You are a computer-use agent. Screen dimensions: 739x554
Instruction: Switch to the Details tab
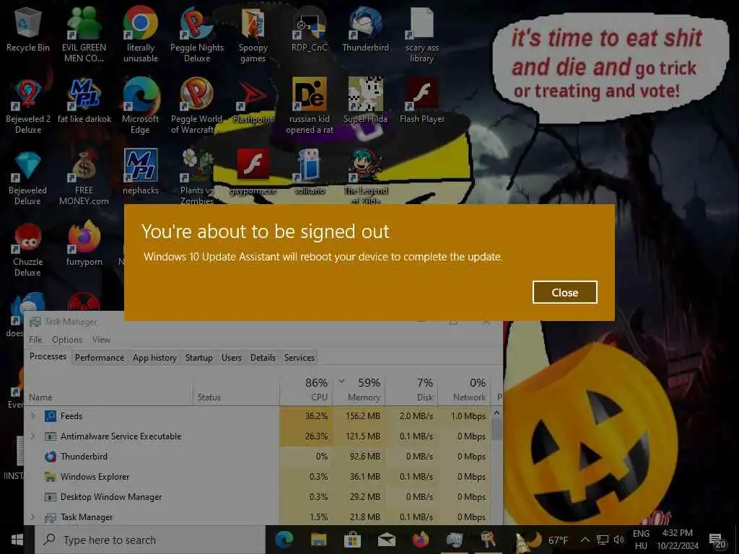click(x=263, y=358)
